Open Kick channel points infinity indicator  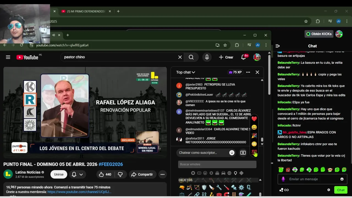284,190
